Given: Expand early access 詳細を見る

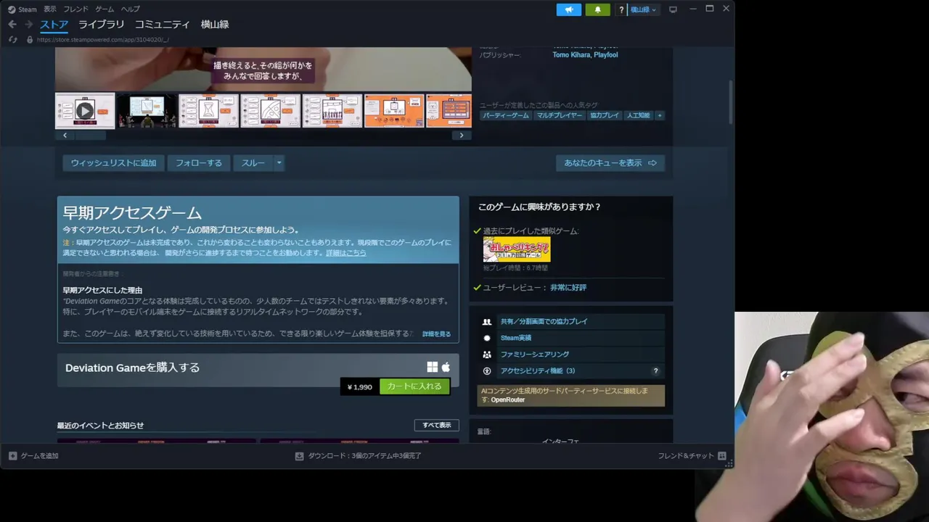Looking at the screenshot, I should tap(436, 334).
